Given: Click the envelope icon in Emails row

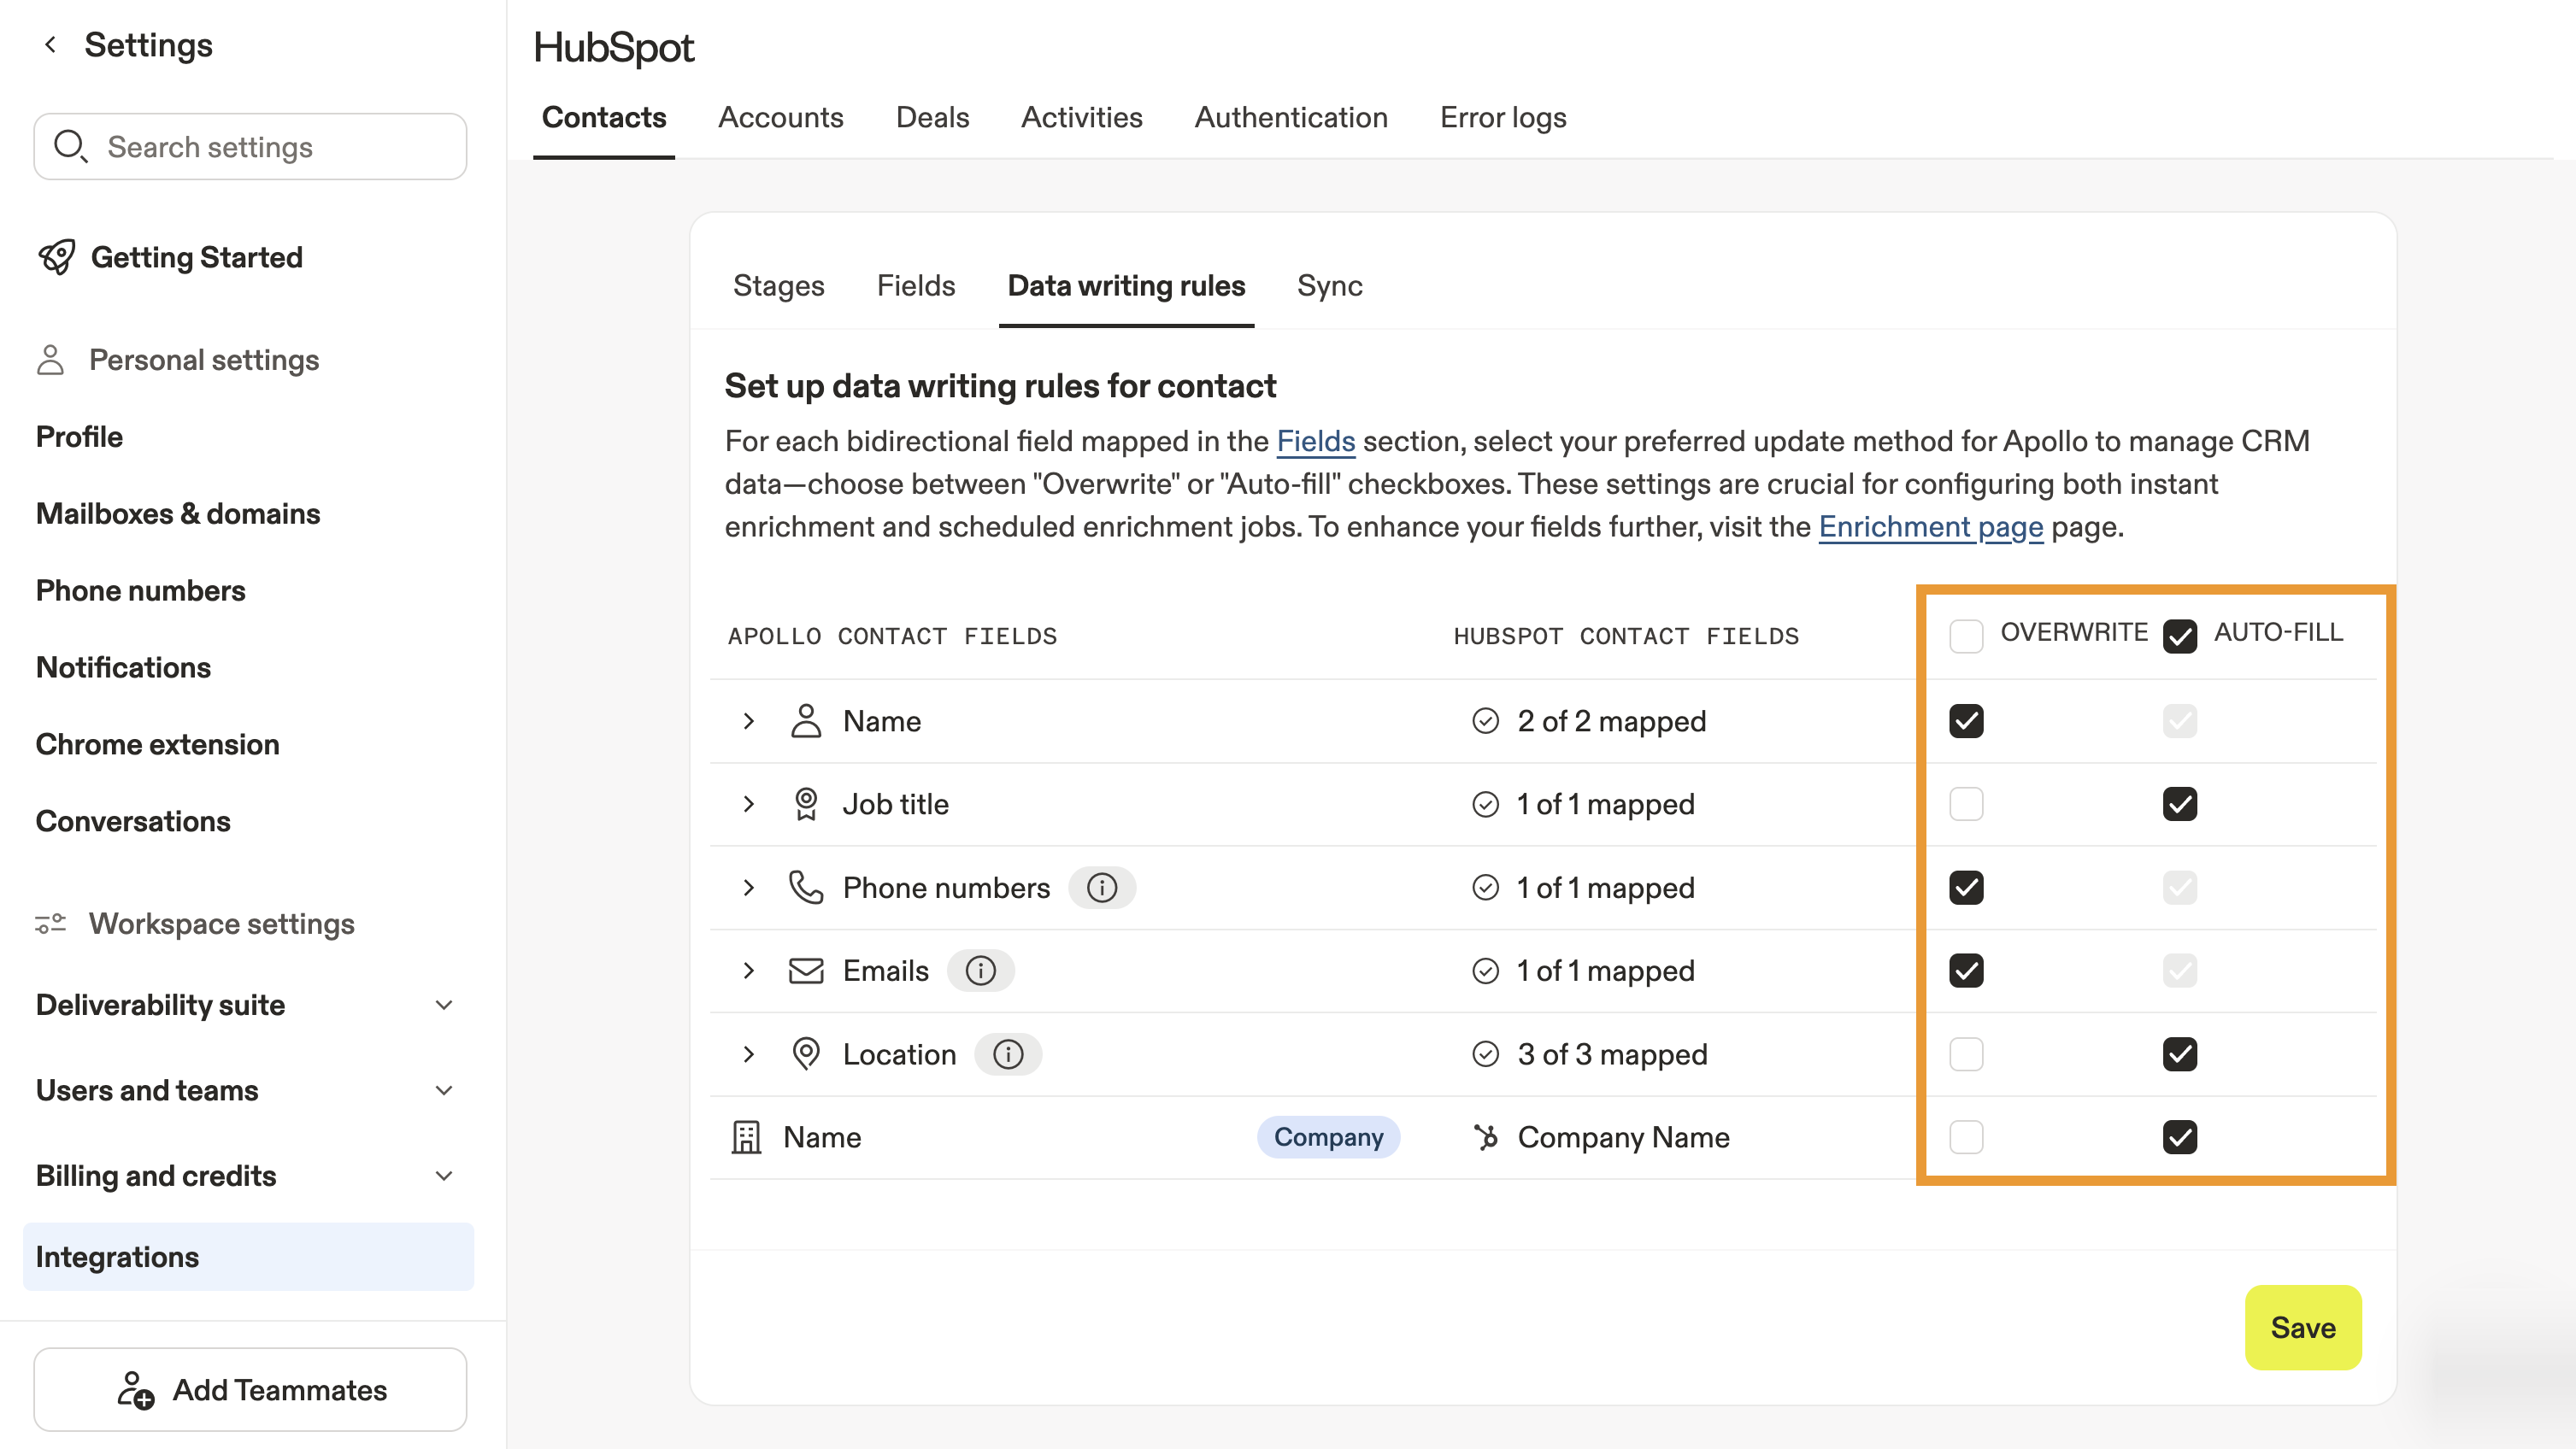Looking at the screenshot, I should coord(805,971).
